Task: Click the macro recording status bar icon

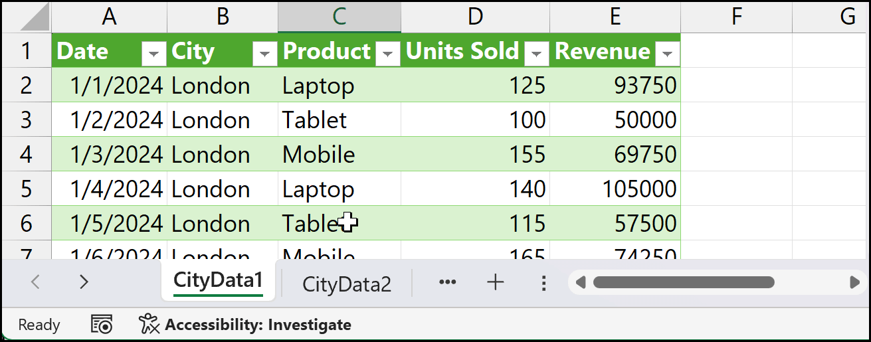Action: coord(102,324)
